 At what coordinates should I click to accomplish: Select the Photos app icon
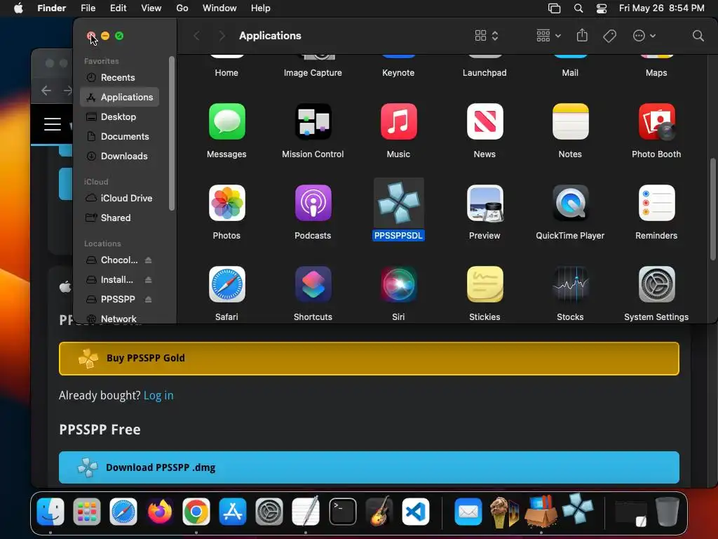click(x=226, y=203)
